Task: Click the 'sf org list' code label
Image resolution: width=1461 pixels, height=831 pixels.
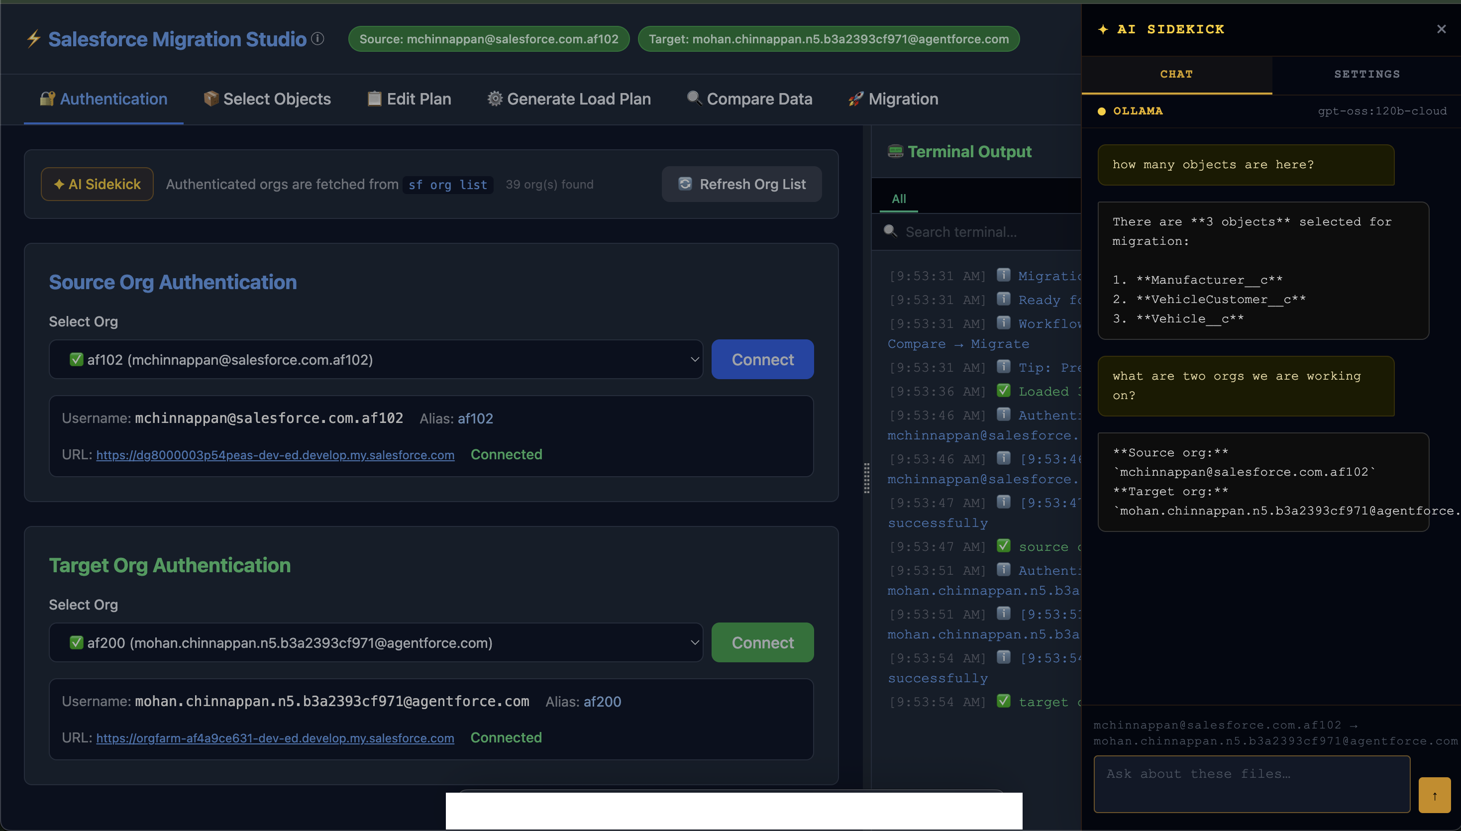Action: (448, 185)
